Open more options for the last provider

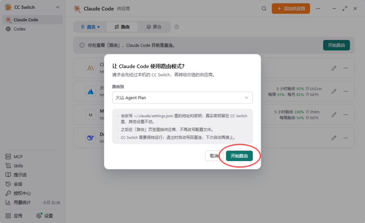pos(346,138)
